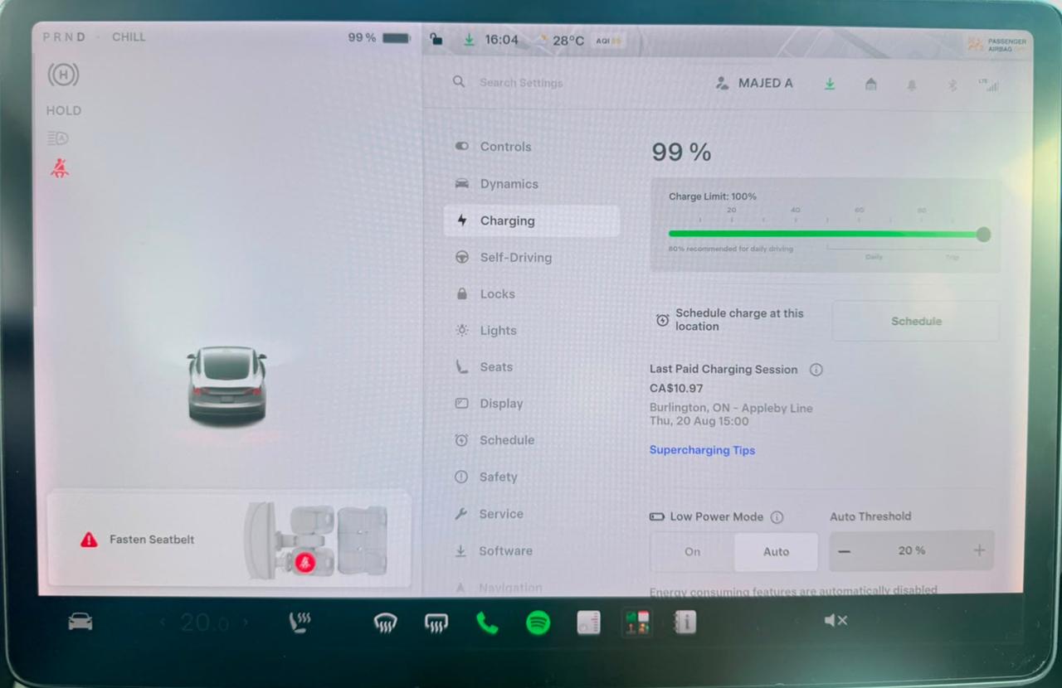Tap the LTE signal strength icon
The width and height of the screenshot is (1062, 688).
point(989,85)
